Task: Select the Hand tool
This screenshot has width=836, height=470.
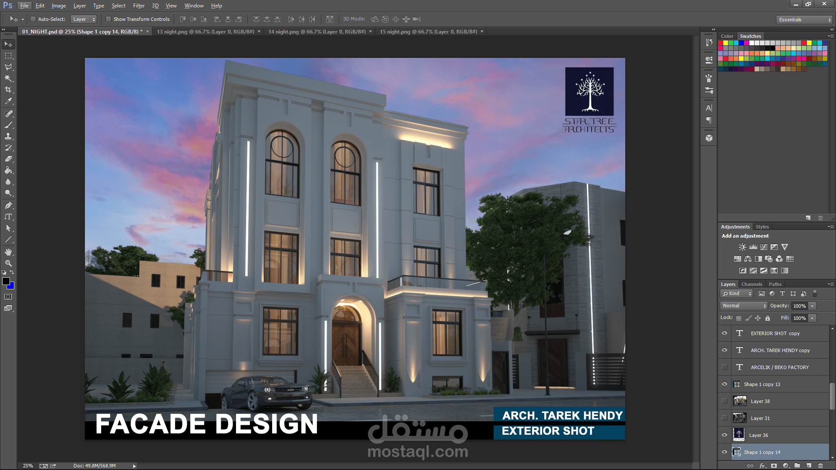Action: coord(8,252)
